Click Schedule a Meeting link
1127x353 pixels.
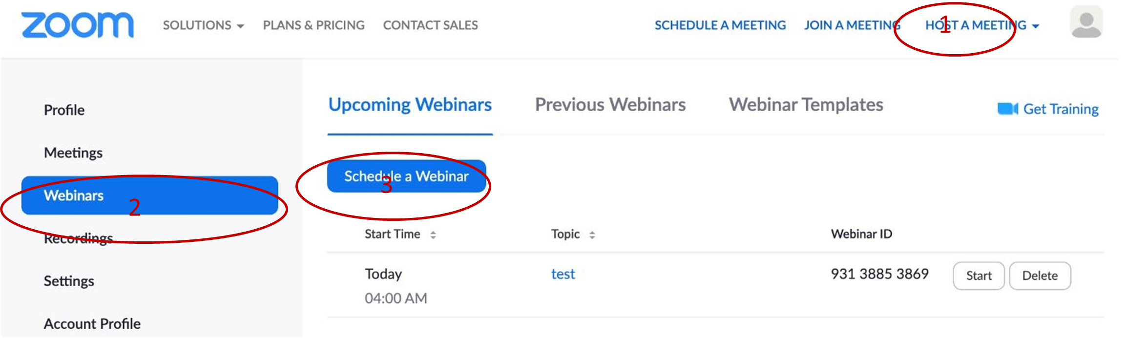coord(720,25)
